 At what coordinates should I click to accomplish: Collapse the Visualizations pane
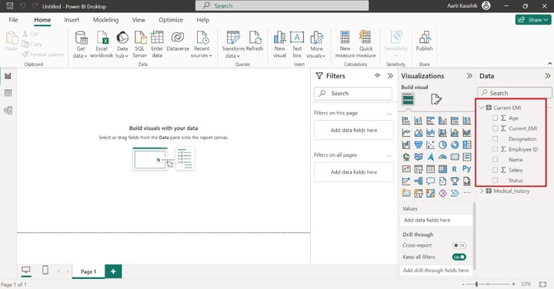coord(469,76)
